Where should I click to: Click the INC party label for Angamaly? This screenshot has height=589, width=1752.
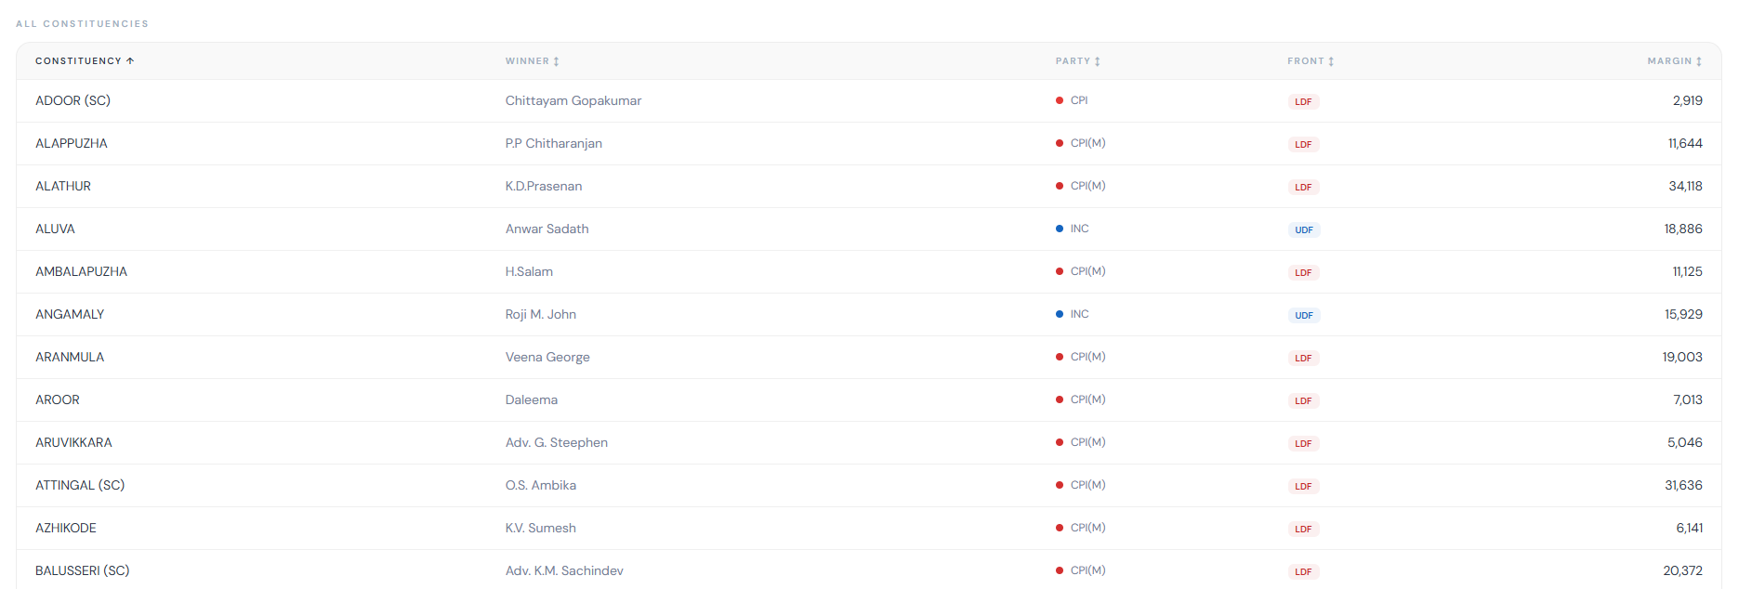coord(1079,314)
